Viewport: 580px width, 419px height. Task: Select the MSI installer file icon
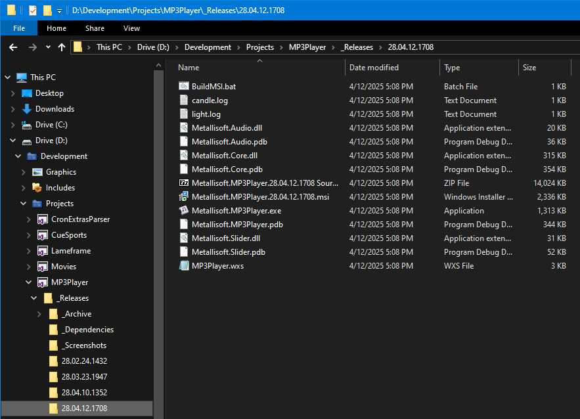tap(184, 197)
